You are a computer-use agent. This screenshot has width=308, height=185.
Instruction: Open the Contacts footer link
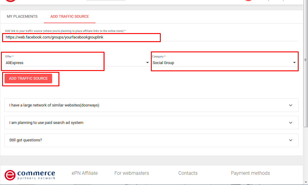(188, 173)
